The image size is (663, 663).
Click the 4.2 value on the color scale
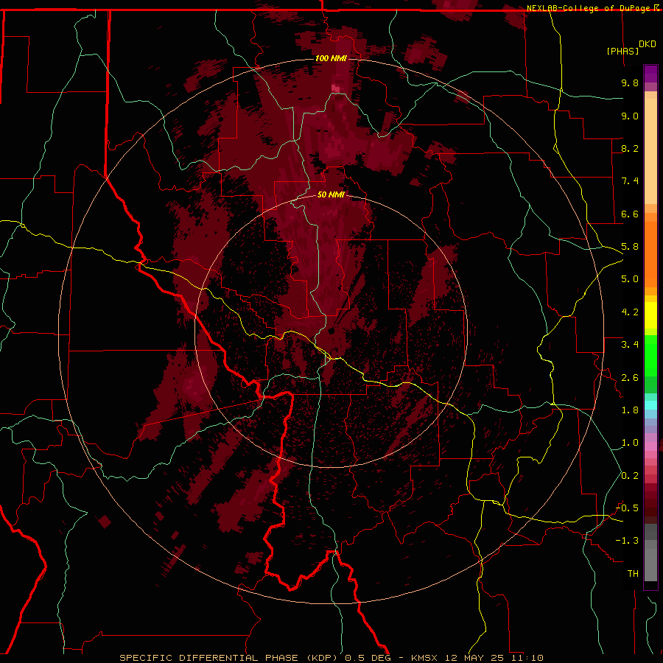[x=630, y=312]
